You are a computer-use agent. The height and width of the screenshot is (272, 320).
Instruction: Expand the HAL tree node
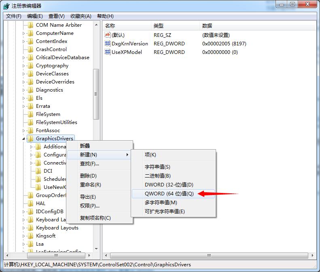tap(23, 203)
